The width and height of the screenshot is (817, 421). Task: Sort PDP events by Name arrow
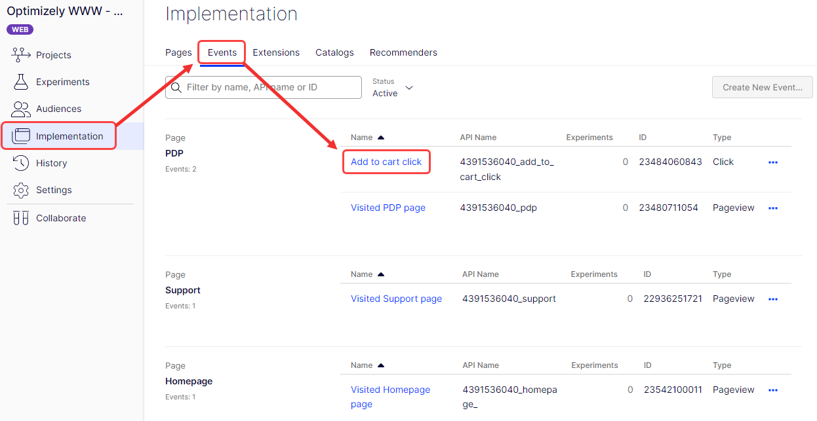point(381,137)
